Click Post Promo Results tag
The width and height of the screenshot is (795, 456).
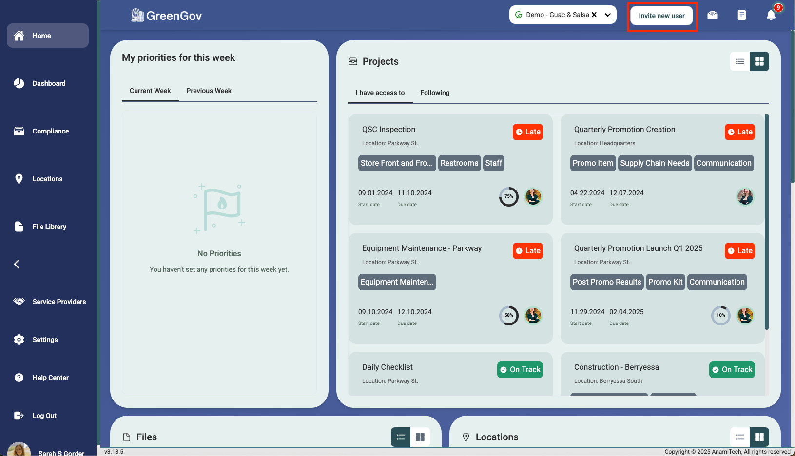pos(607,282)
